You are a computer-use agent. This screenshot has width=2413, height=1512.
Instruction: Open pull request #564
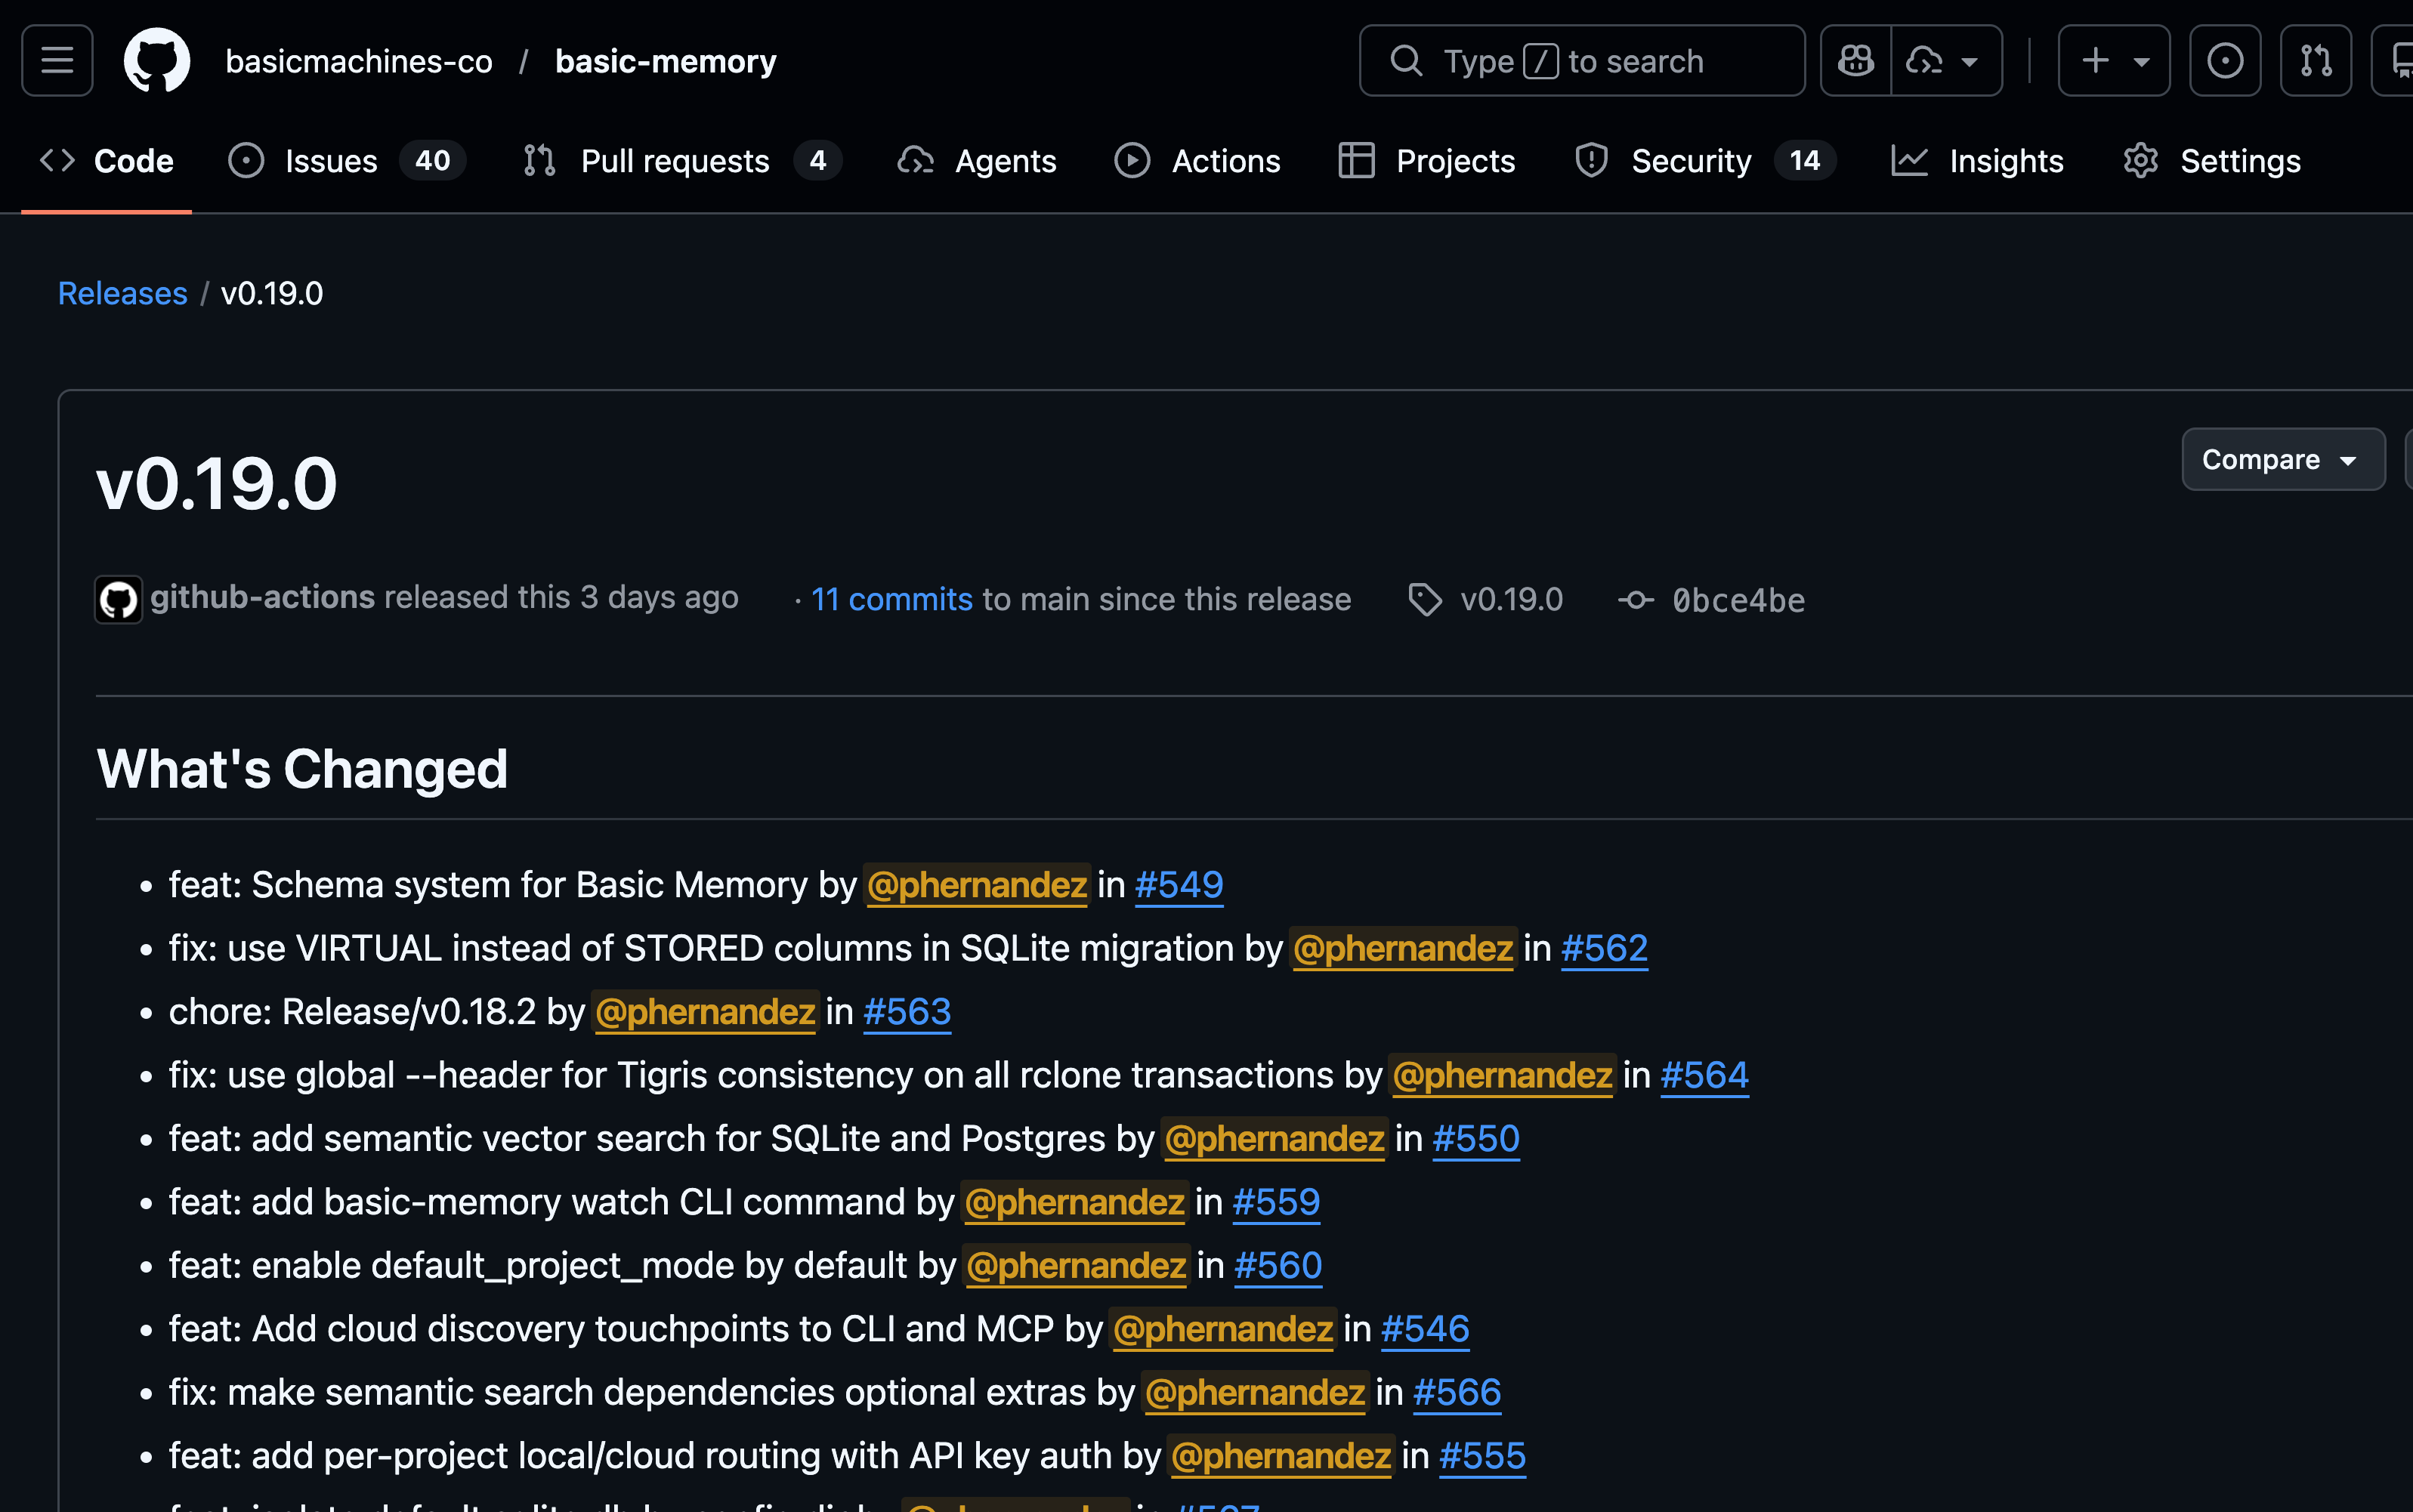click(x=1704, y=1075)
